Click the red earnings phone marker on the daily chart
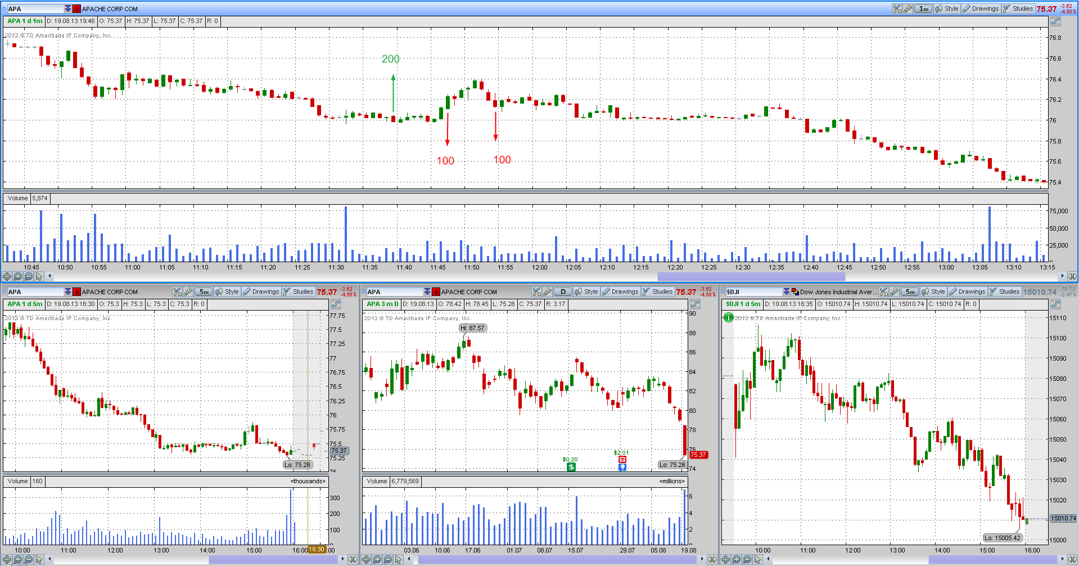Image resolution: width=1079 pixels, height=566 pixels. point(622,460)
